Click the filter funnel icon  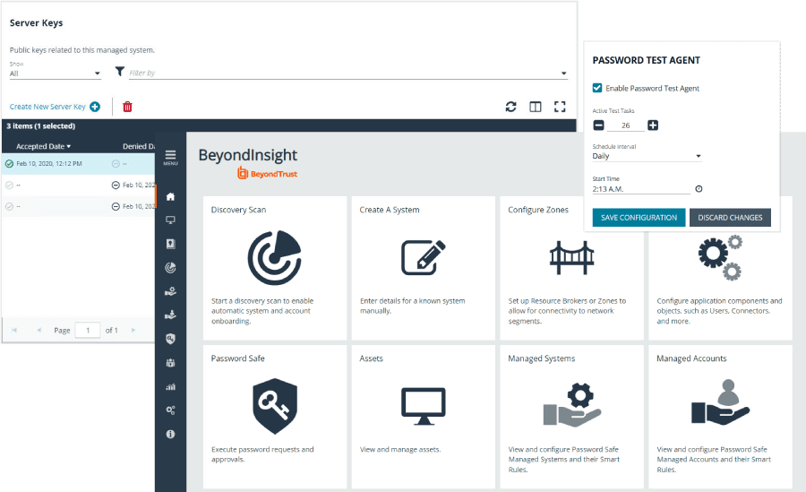click(x=119, y=72)
